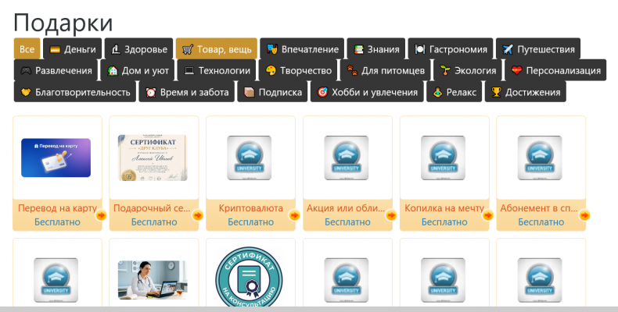Click arrow icon on Подарочный се... card
This screenshot has height=312, width=618.
[198, 215]
